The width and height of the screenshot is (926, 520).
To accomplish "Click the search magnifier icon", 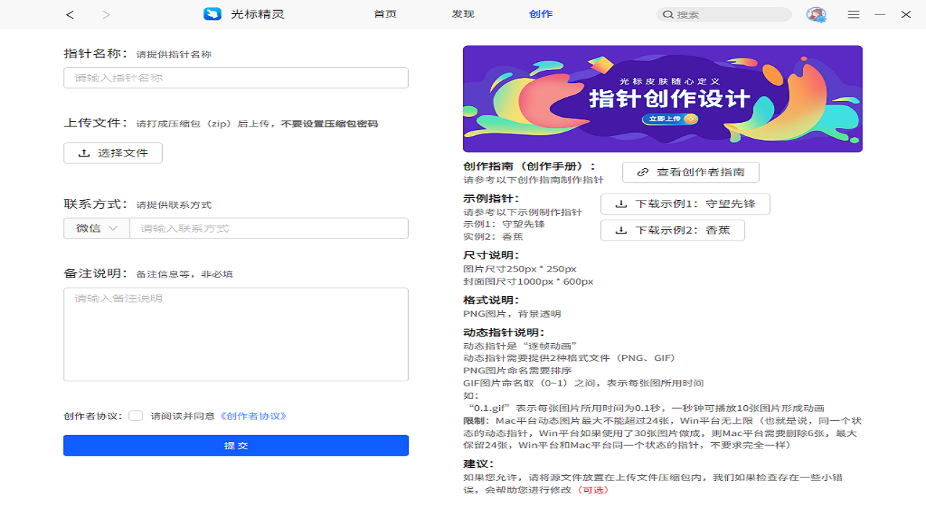I will point(667,14).
